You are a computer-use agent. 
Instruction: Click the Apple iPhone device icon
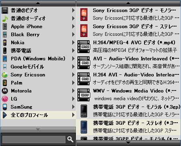coord(5,27)
